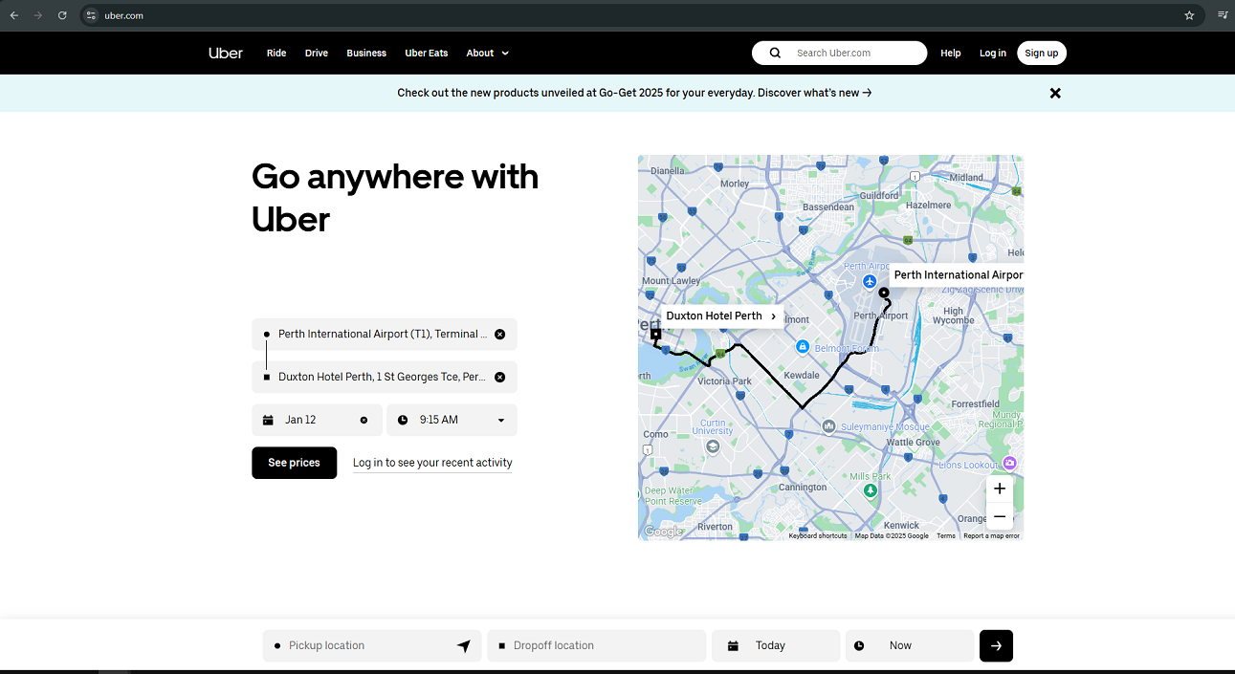Viewport: 1235px width, 674px height.
Task: Expand the About menu
Action: (488, 53)
